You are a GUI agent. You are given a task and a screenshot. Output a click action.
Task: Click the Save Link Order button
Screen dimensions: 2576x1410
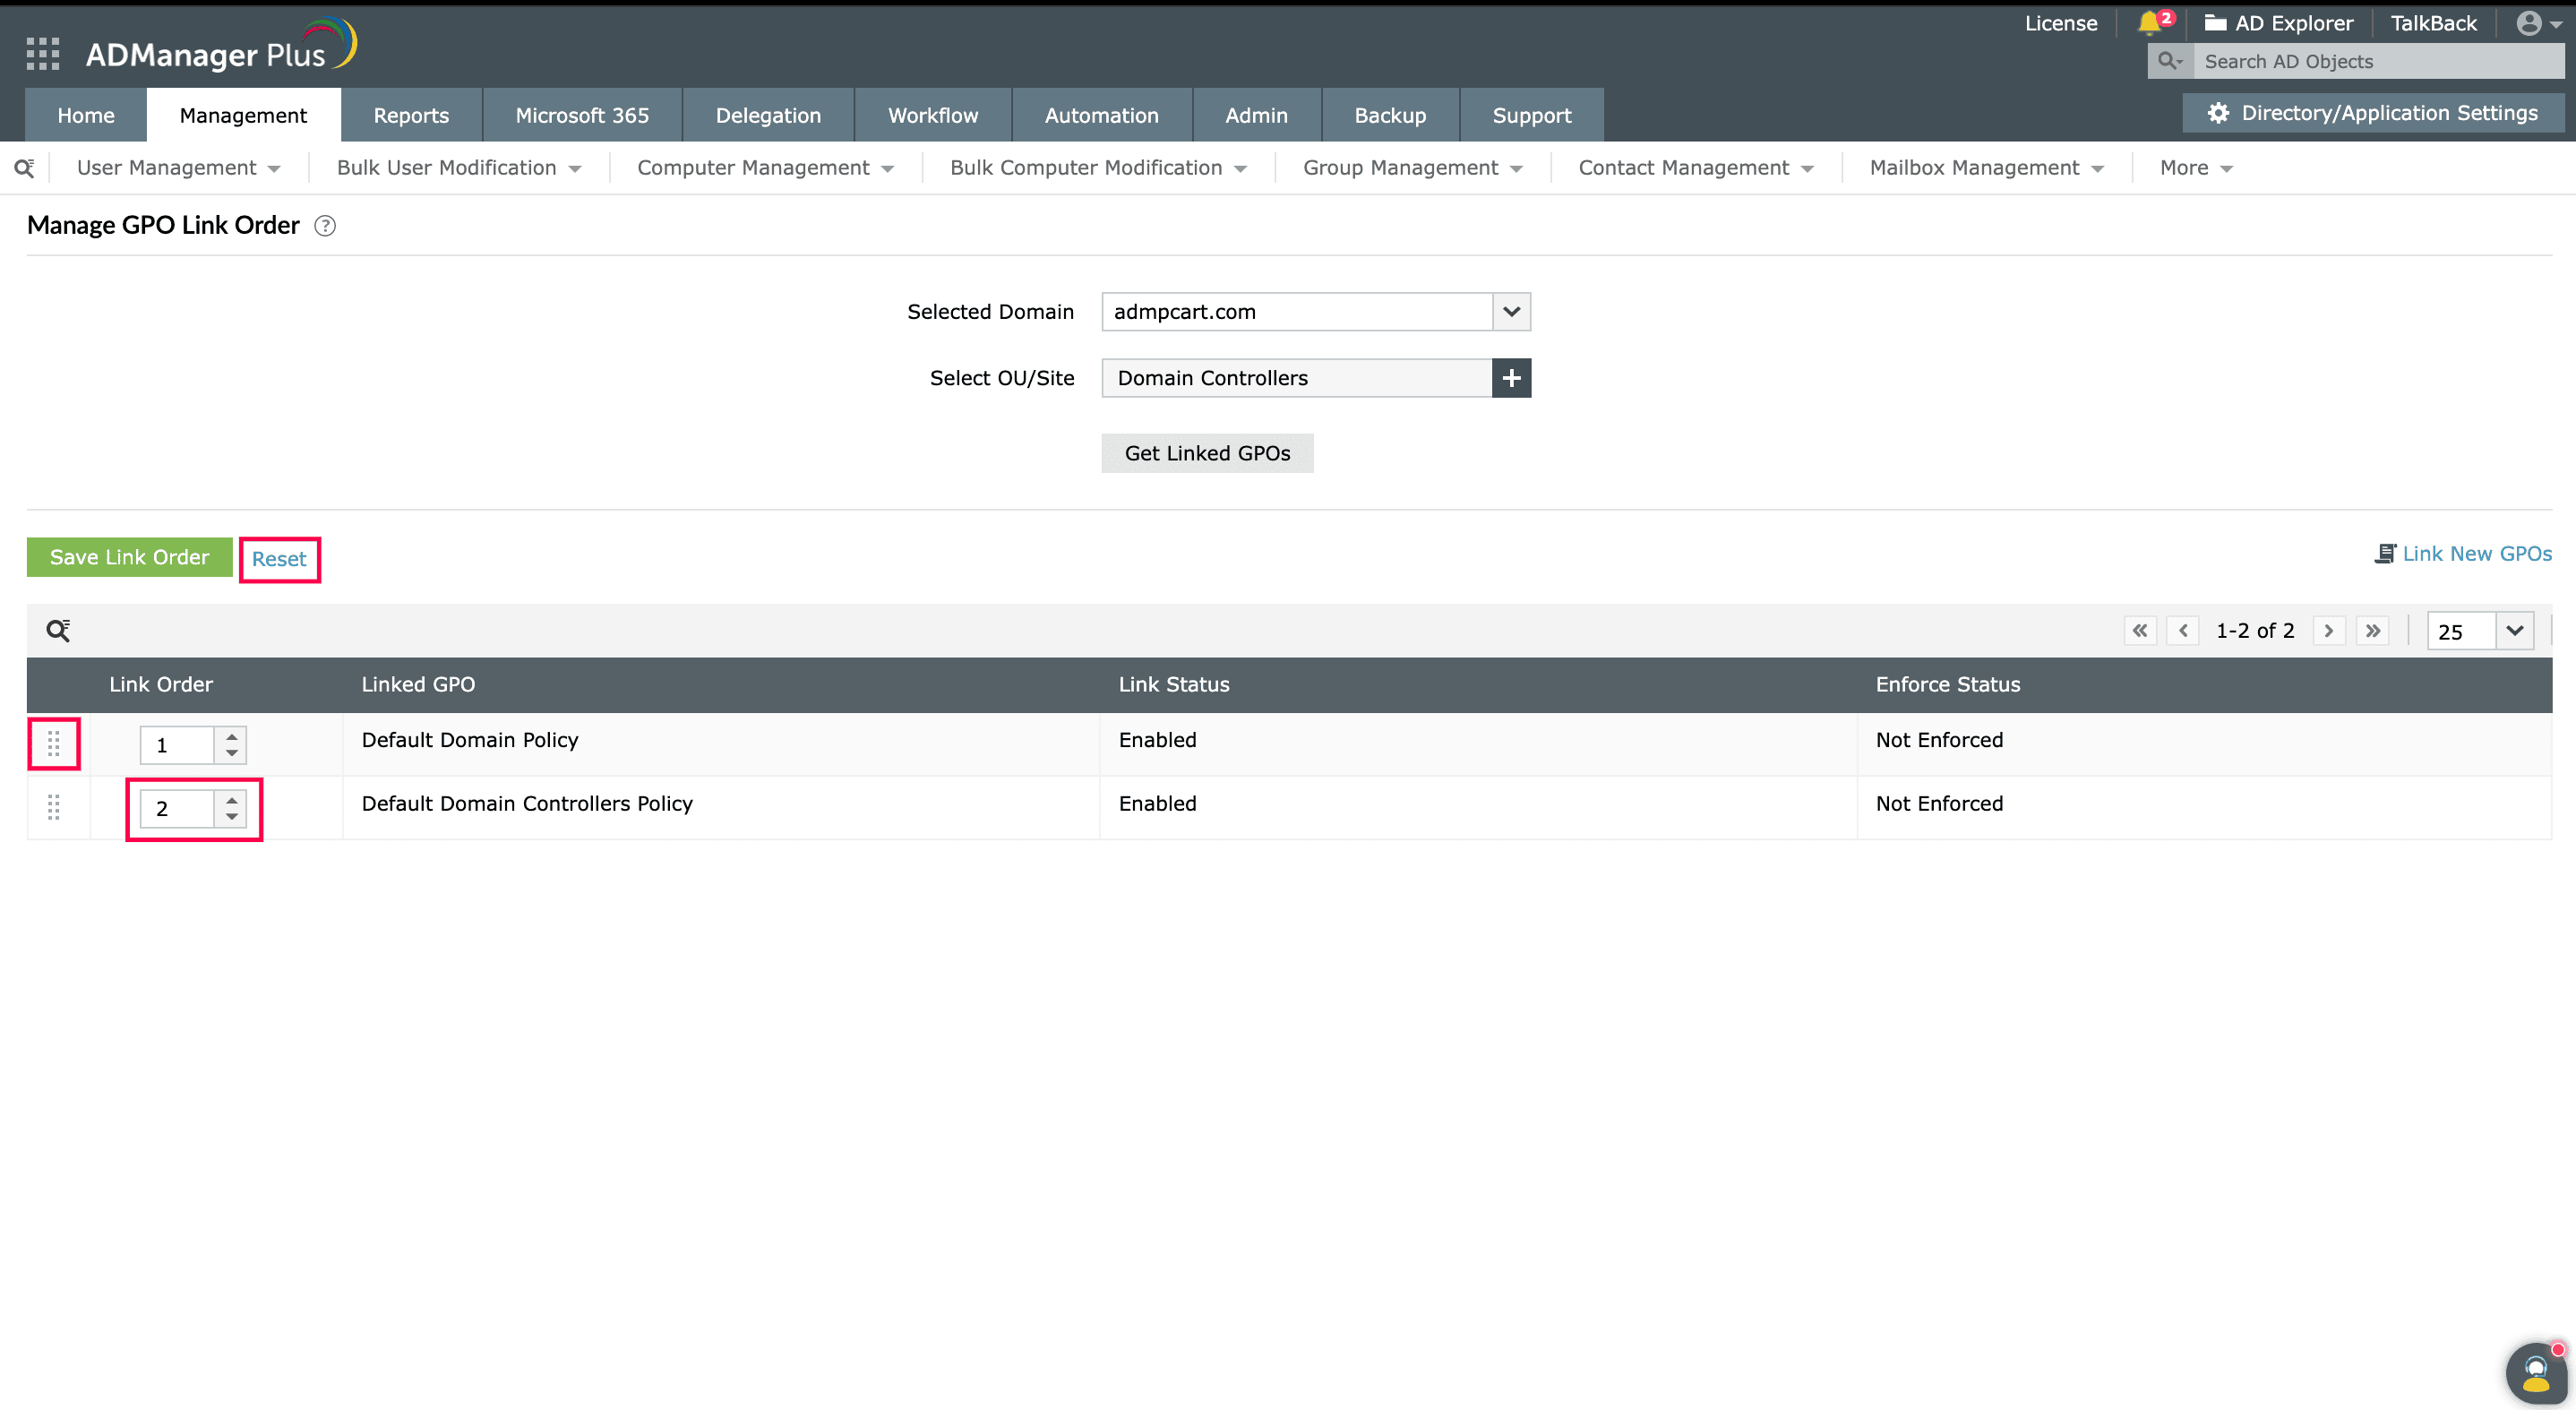[x=129, y=557]
